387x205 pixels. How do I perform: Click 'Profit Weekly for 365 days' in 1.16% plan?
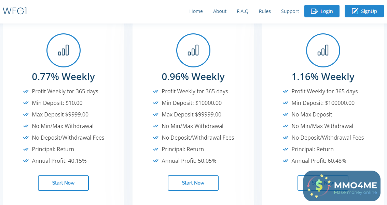[325, 91]
